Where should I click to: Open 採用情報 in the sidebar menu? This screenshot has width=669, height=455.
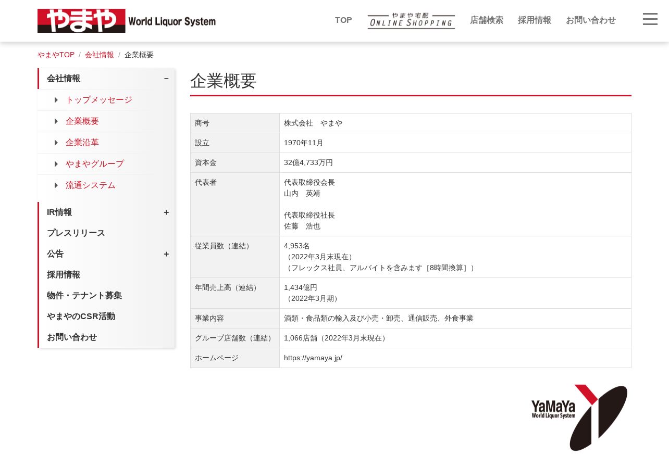coord(64,275)
